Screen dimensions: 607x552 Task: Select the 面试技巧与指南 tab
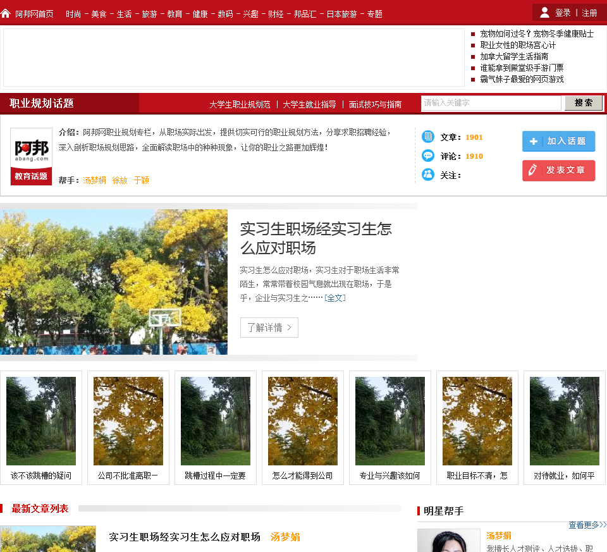coord(375,104)
